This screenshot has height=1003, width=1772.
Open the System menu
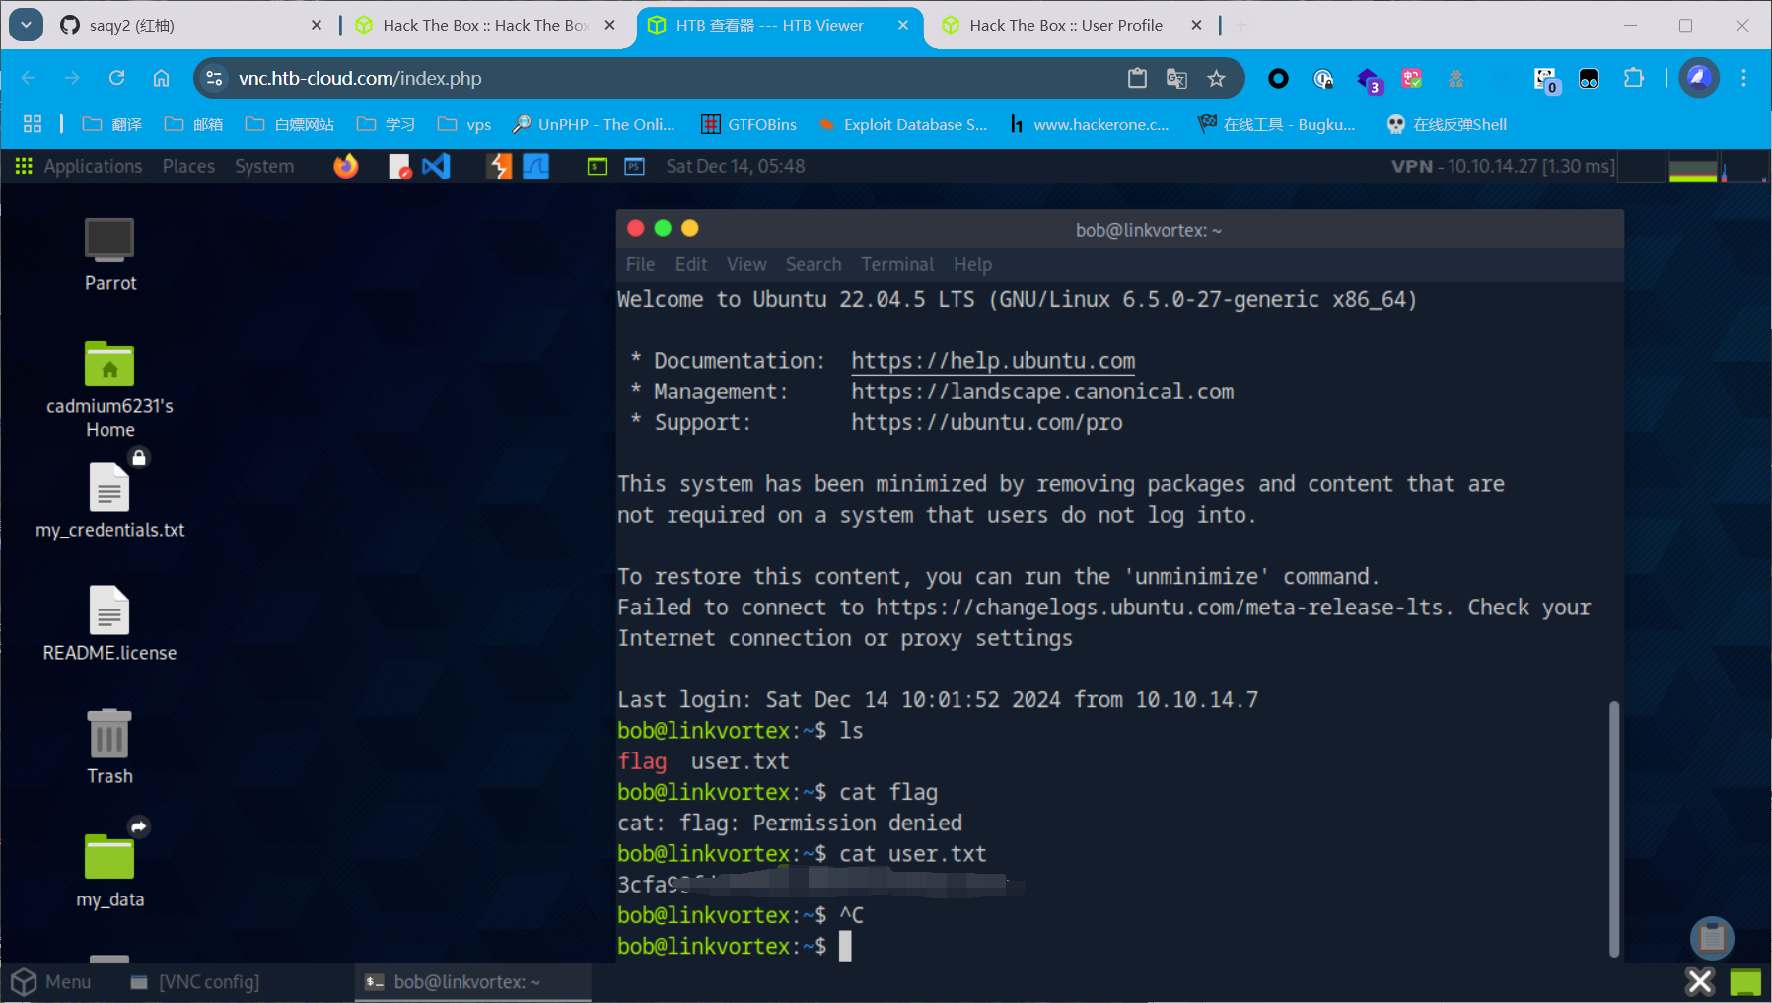[x=264, y=166]
